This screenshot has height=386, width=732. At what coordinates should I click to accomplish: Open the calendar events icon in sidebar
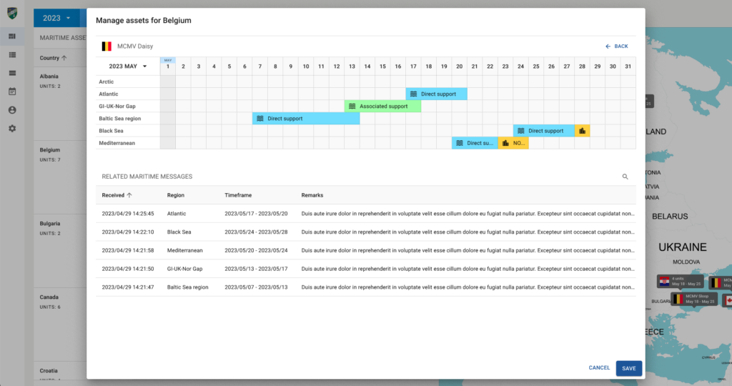[x=12, y=91]
